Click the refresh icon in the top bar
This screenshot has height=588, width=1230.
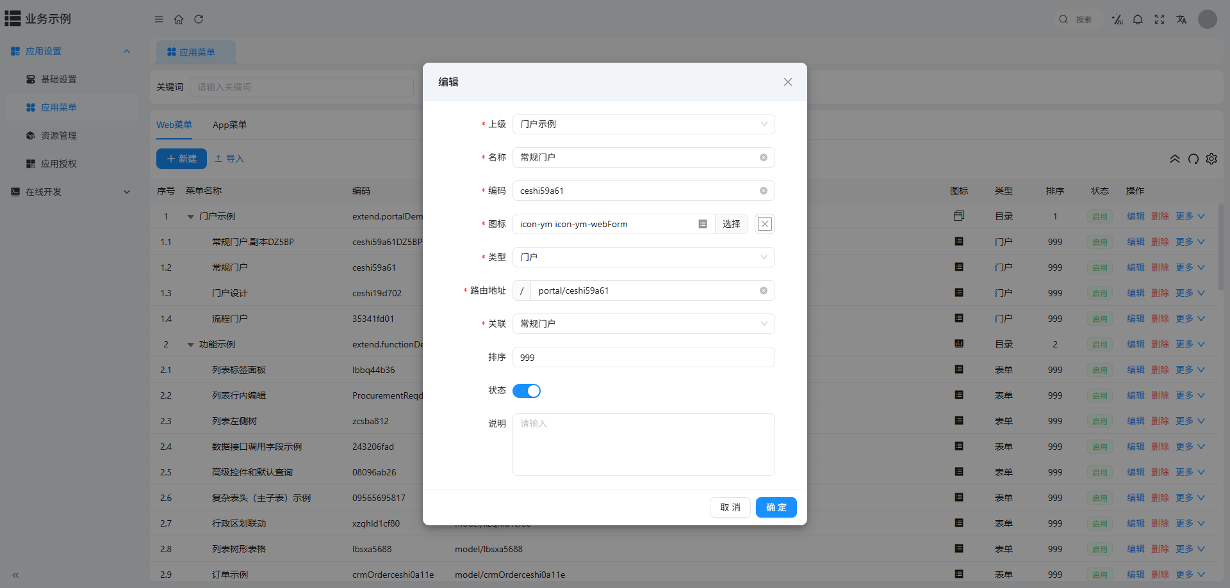coord(199,19)
